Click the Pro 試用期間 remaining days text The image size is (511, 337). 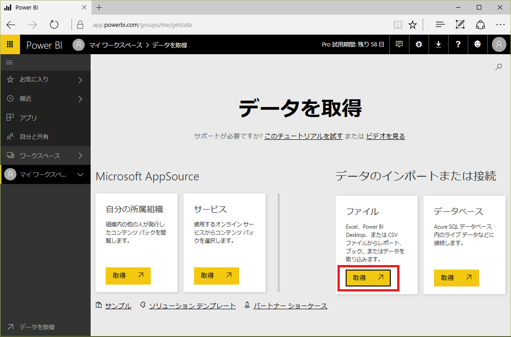pos(353,44)
